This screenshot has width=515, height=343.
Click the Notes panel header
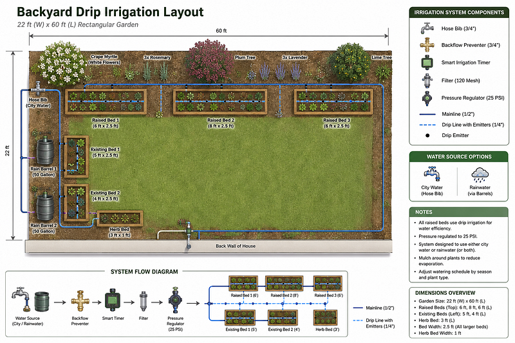click(x=459, y=212)
